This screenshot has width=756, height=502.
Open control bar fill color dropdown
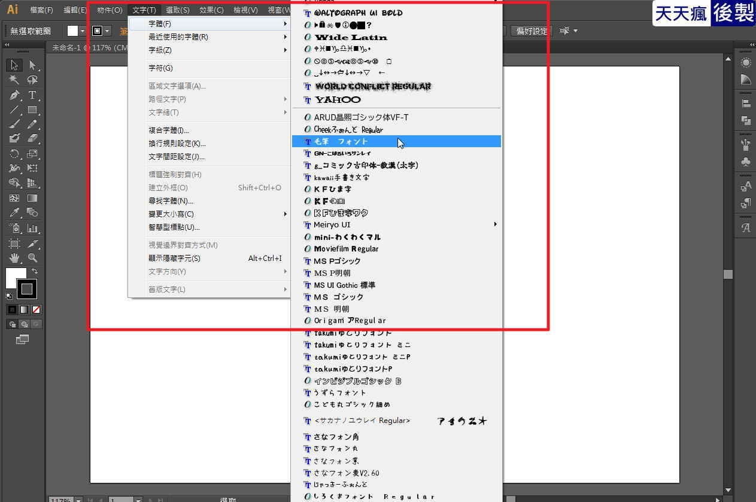point(83,31)
